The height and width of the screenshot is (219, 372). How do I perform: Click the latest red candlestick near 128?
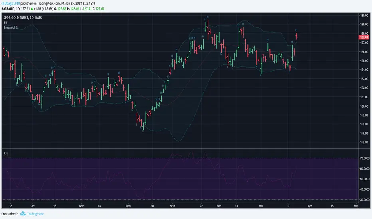(x=297, y=36)
